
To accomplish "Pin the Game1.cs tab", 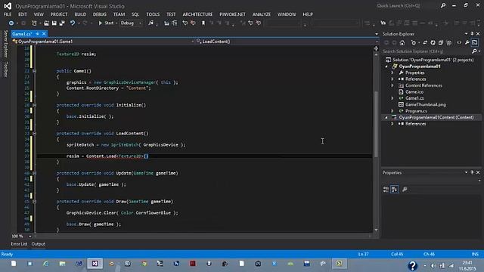I will click(x=38, y=33).
